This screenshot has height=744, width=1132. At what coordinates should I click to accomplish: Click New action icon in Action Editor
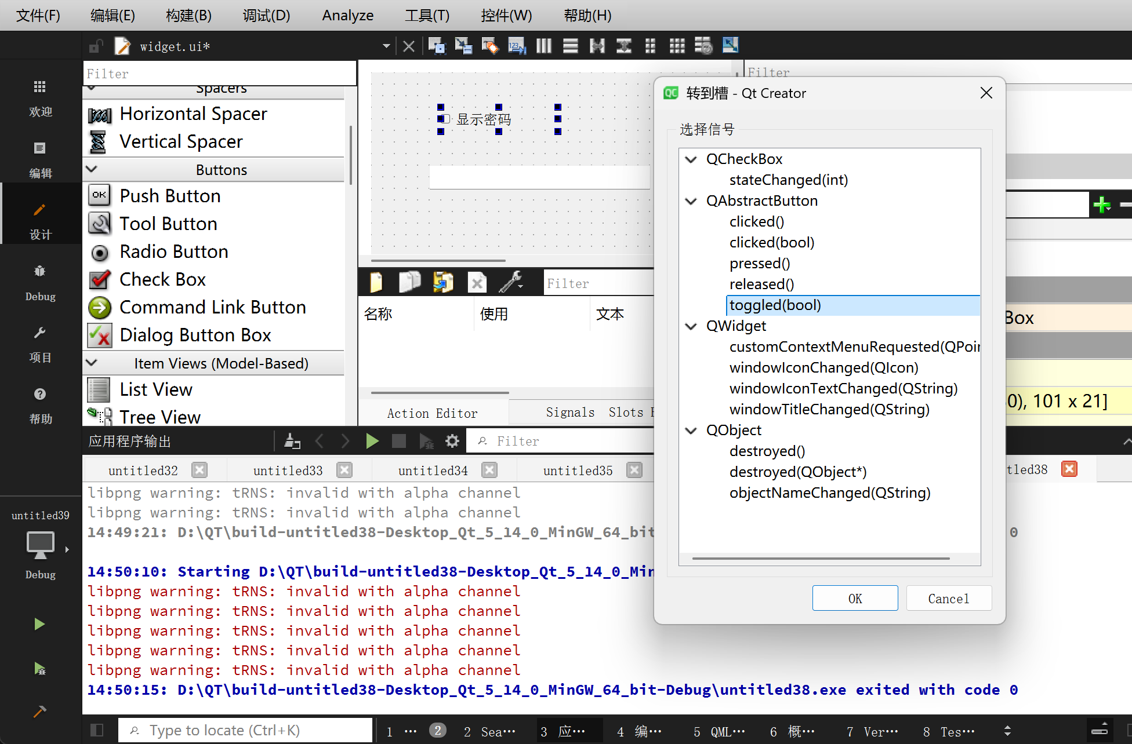point(376,283)
